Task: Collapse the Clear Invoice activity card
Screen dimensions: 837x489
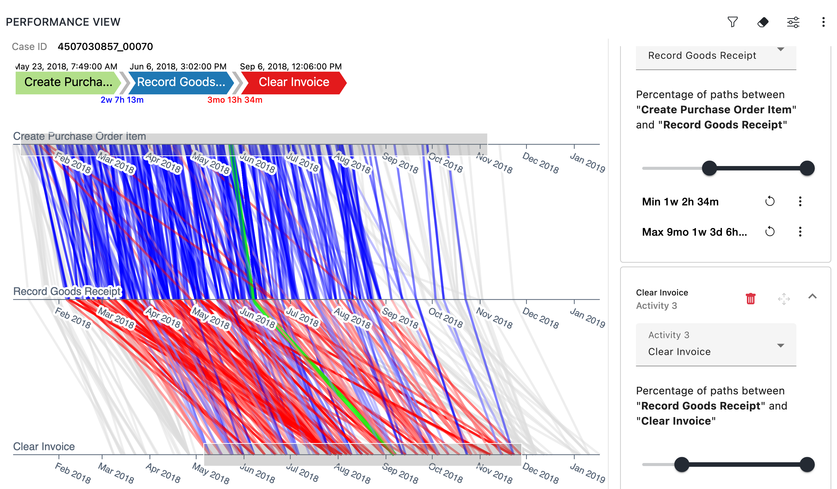Action: 812,296
